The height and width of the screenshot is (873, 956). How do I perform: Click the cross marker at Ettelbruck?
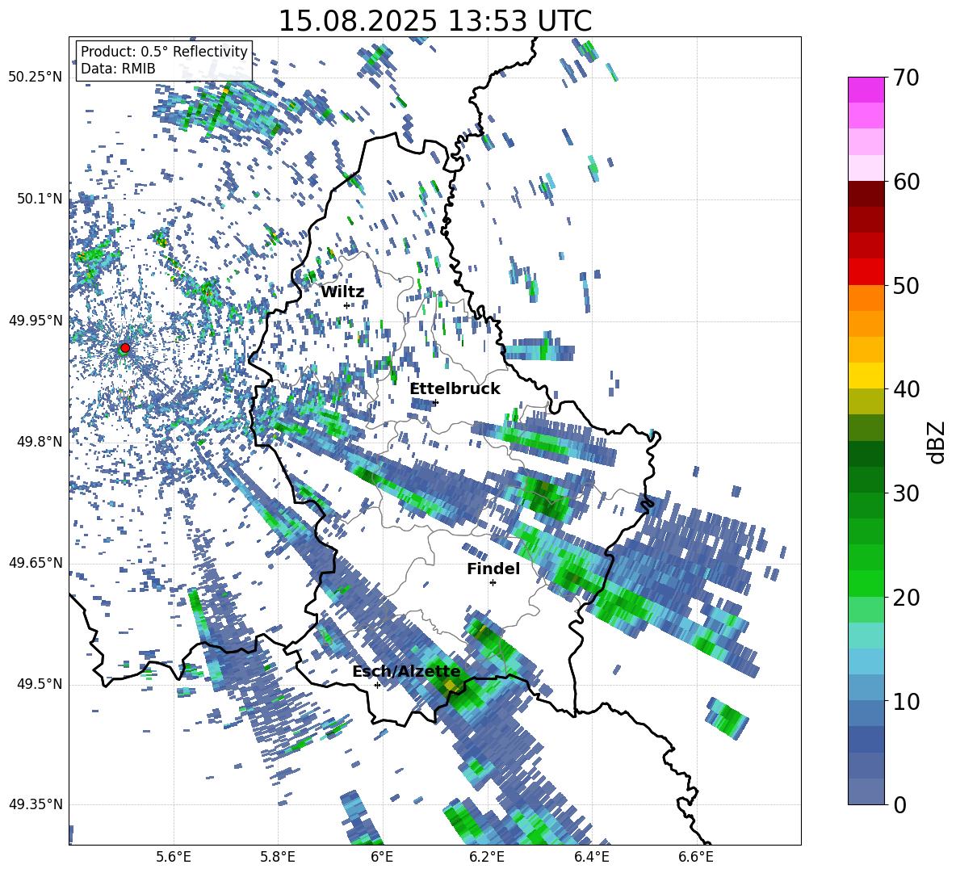435,402
